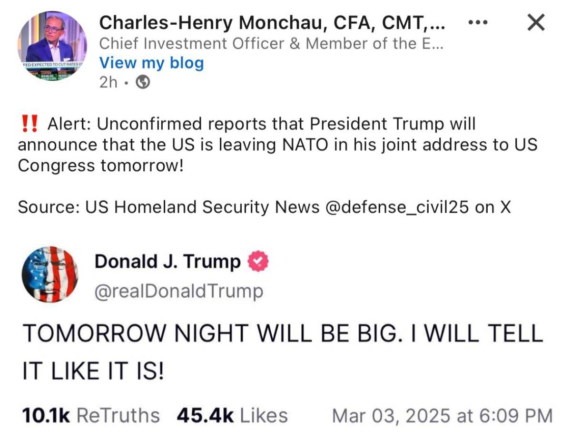
Task: View the 45.4k Likes count
Action: (232, 415)
